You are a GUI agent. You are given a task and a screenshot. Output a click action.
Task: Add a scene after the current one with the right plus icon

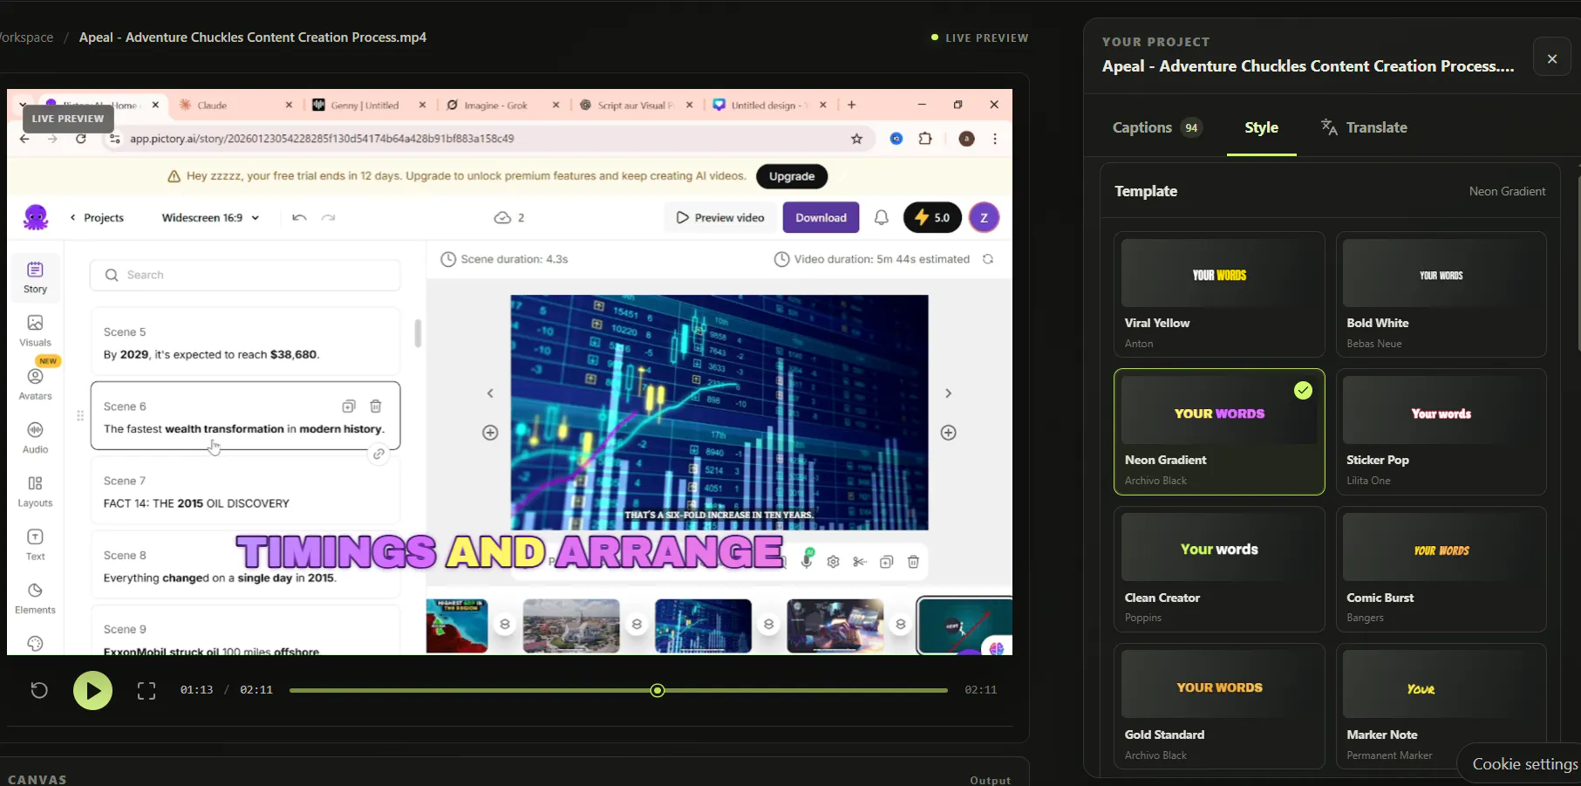click(949, 433)
